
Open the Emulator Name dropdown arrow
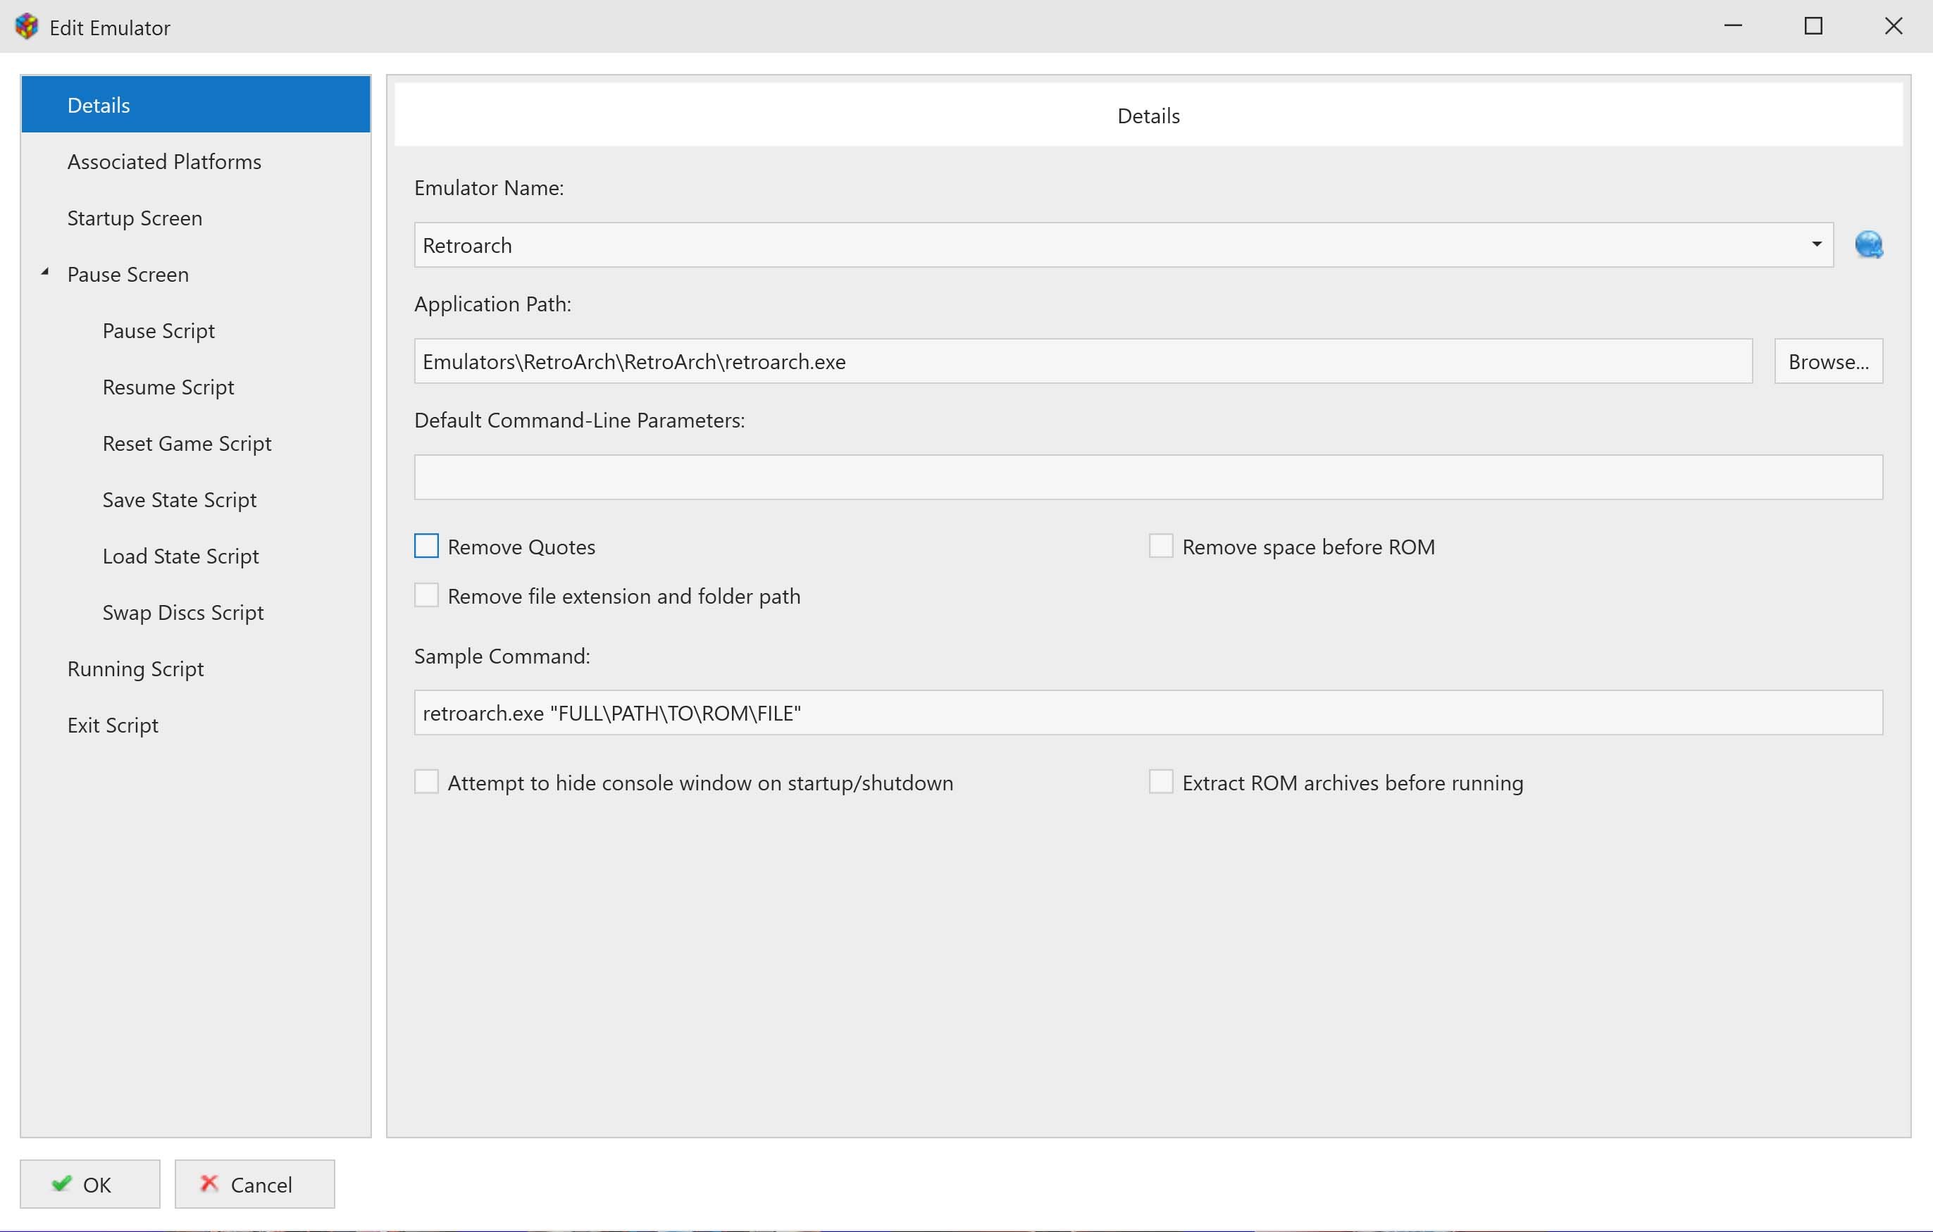coord(1816,244)
